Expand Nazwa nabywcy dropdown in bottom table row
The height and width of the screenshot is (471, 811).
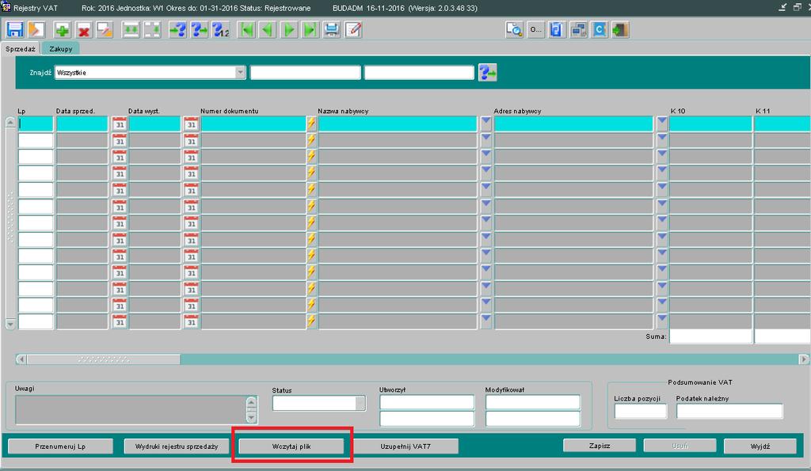(485, 321)
